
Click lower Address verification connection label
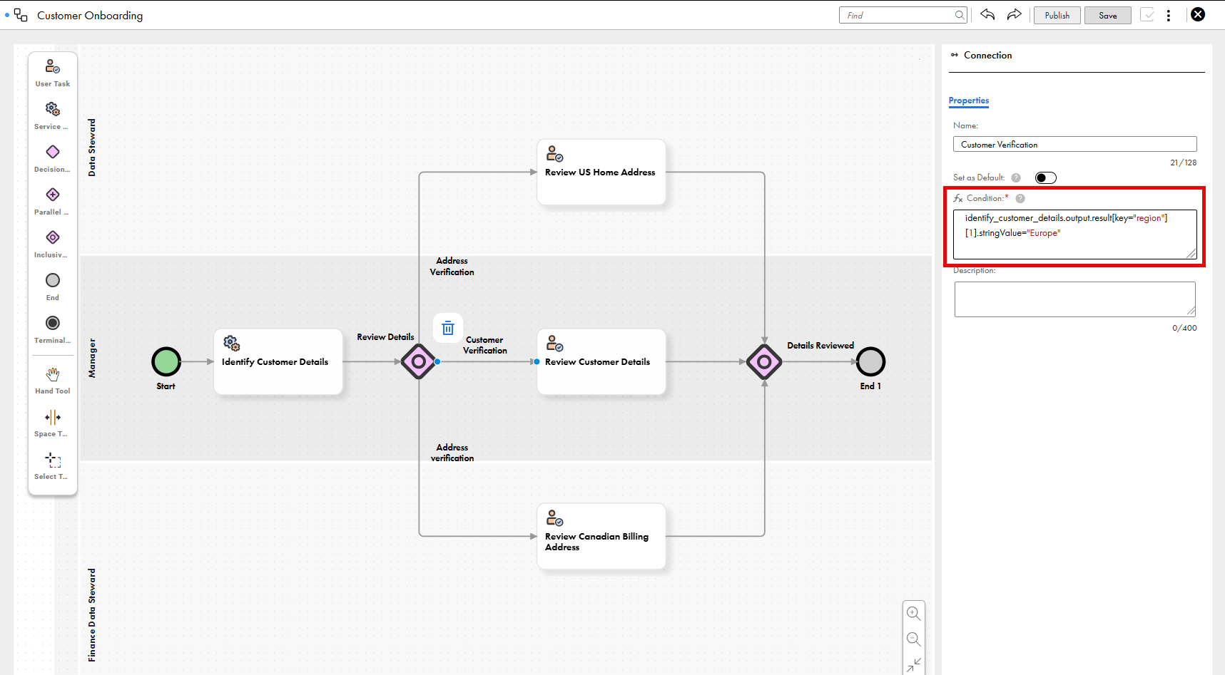point(452,453)
